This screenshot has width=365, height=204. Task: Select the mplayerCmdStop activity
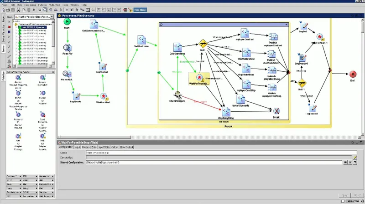pyautogui.click(x=246, y=84)
